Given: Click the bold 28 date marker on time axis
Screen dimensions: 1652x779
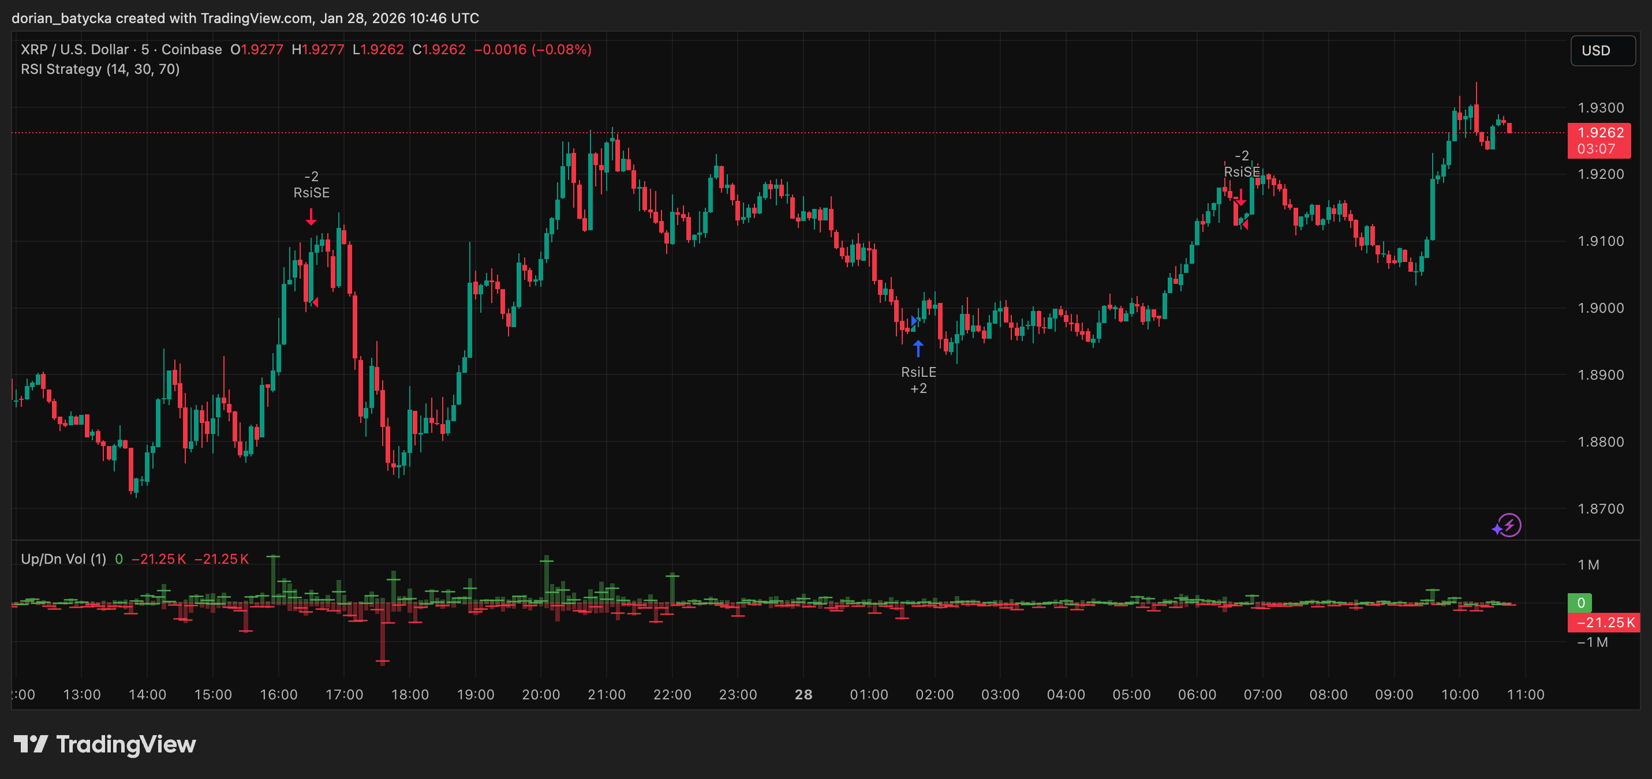Looking at the screenshot, I should [803, 694].
